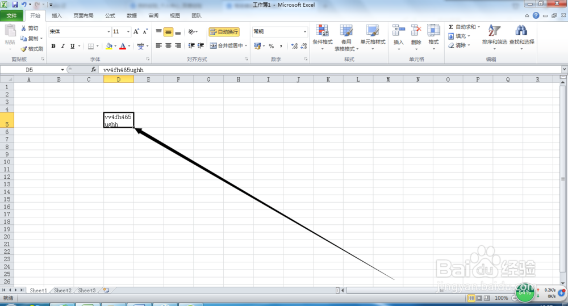The image size is (568, 306).
Task: Click the Decrease Font Size icon
Action: coord(145,31)
